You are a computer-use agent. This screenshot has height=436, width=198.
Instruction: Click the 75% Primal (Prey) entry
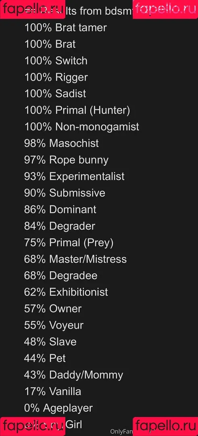69,243
